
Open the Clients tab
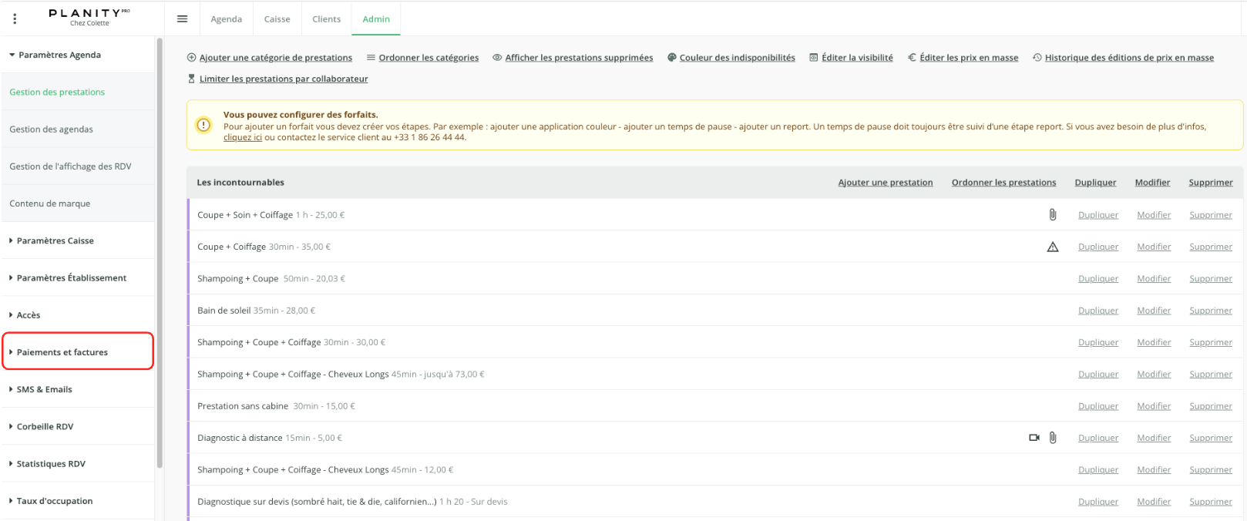click(x=327, y=19)
